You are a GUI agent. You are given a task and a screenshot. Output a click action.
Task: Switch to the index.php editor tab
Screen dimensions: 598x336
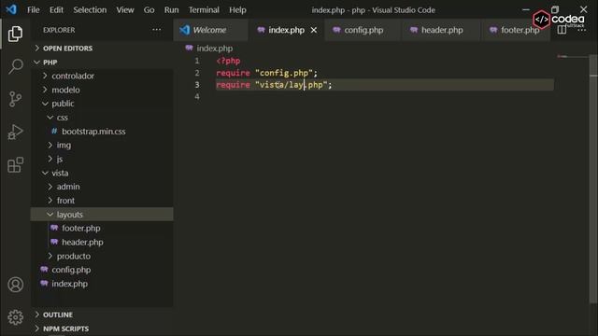point(286,30)
